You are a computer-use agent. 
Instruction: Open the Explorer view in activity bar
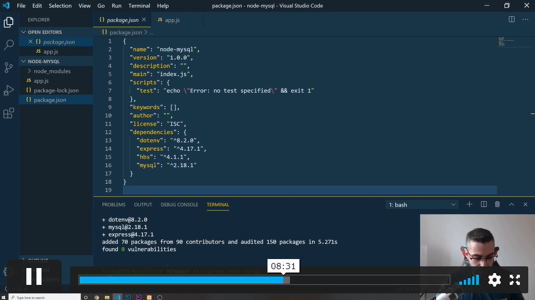[8, 22]
